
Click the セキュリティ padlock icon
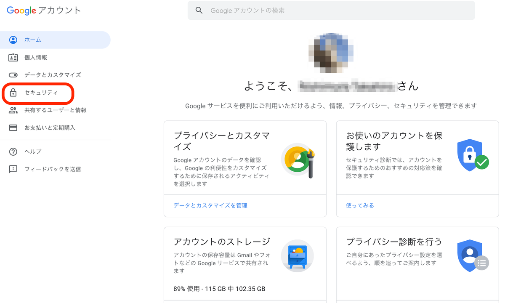coord(13,93)
